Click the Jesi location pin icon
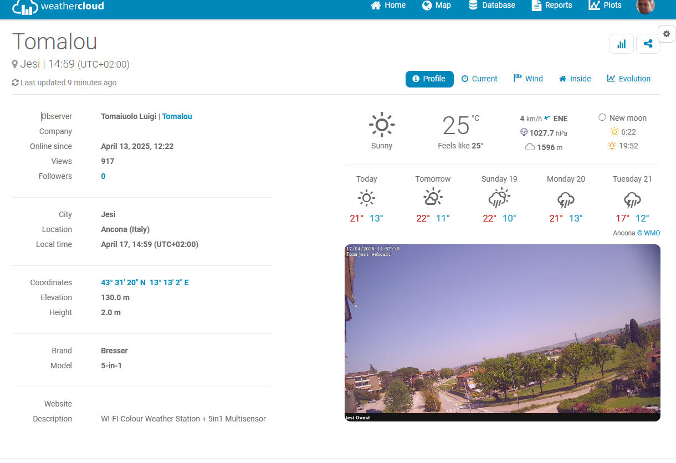Viewport: 676px width, 463px height. [15, 64]
